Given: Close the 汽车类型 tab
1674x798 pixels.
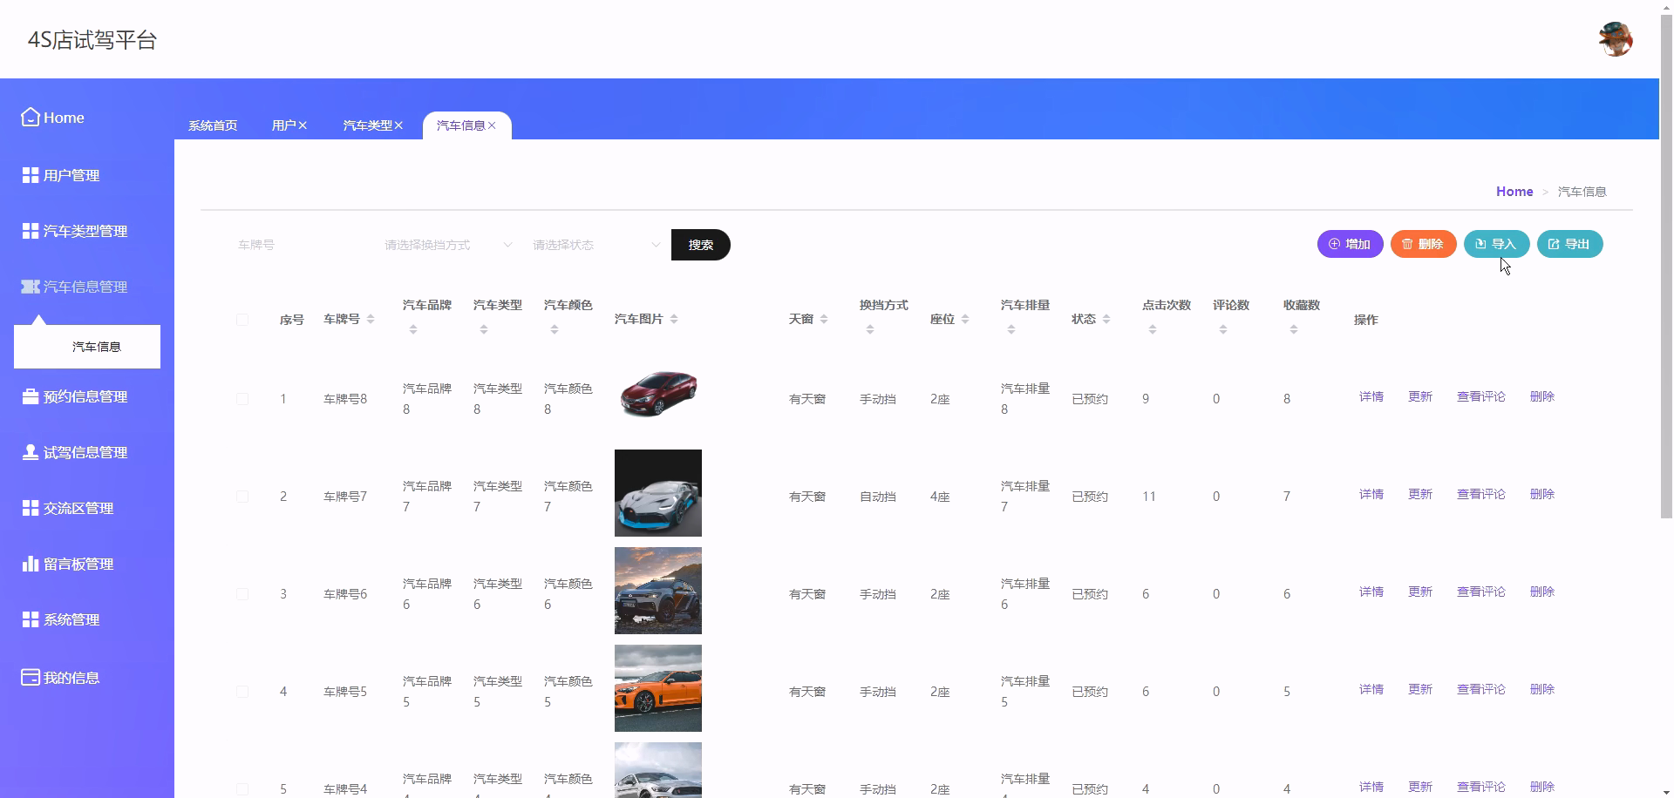Looking at the screenshot, I should 399,125.
